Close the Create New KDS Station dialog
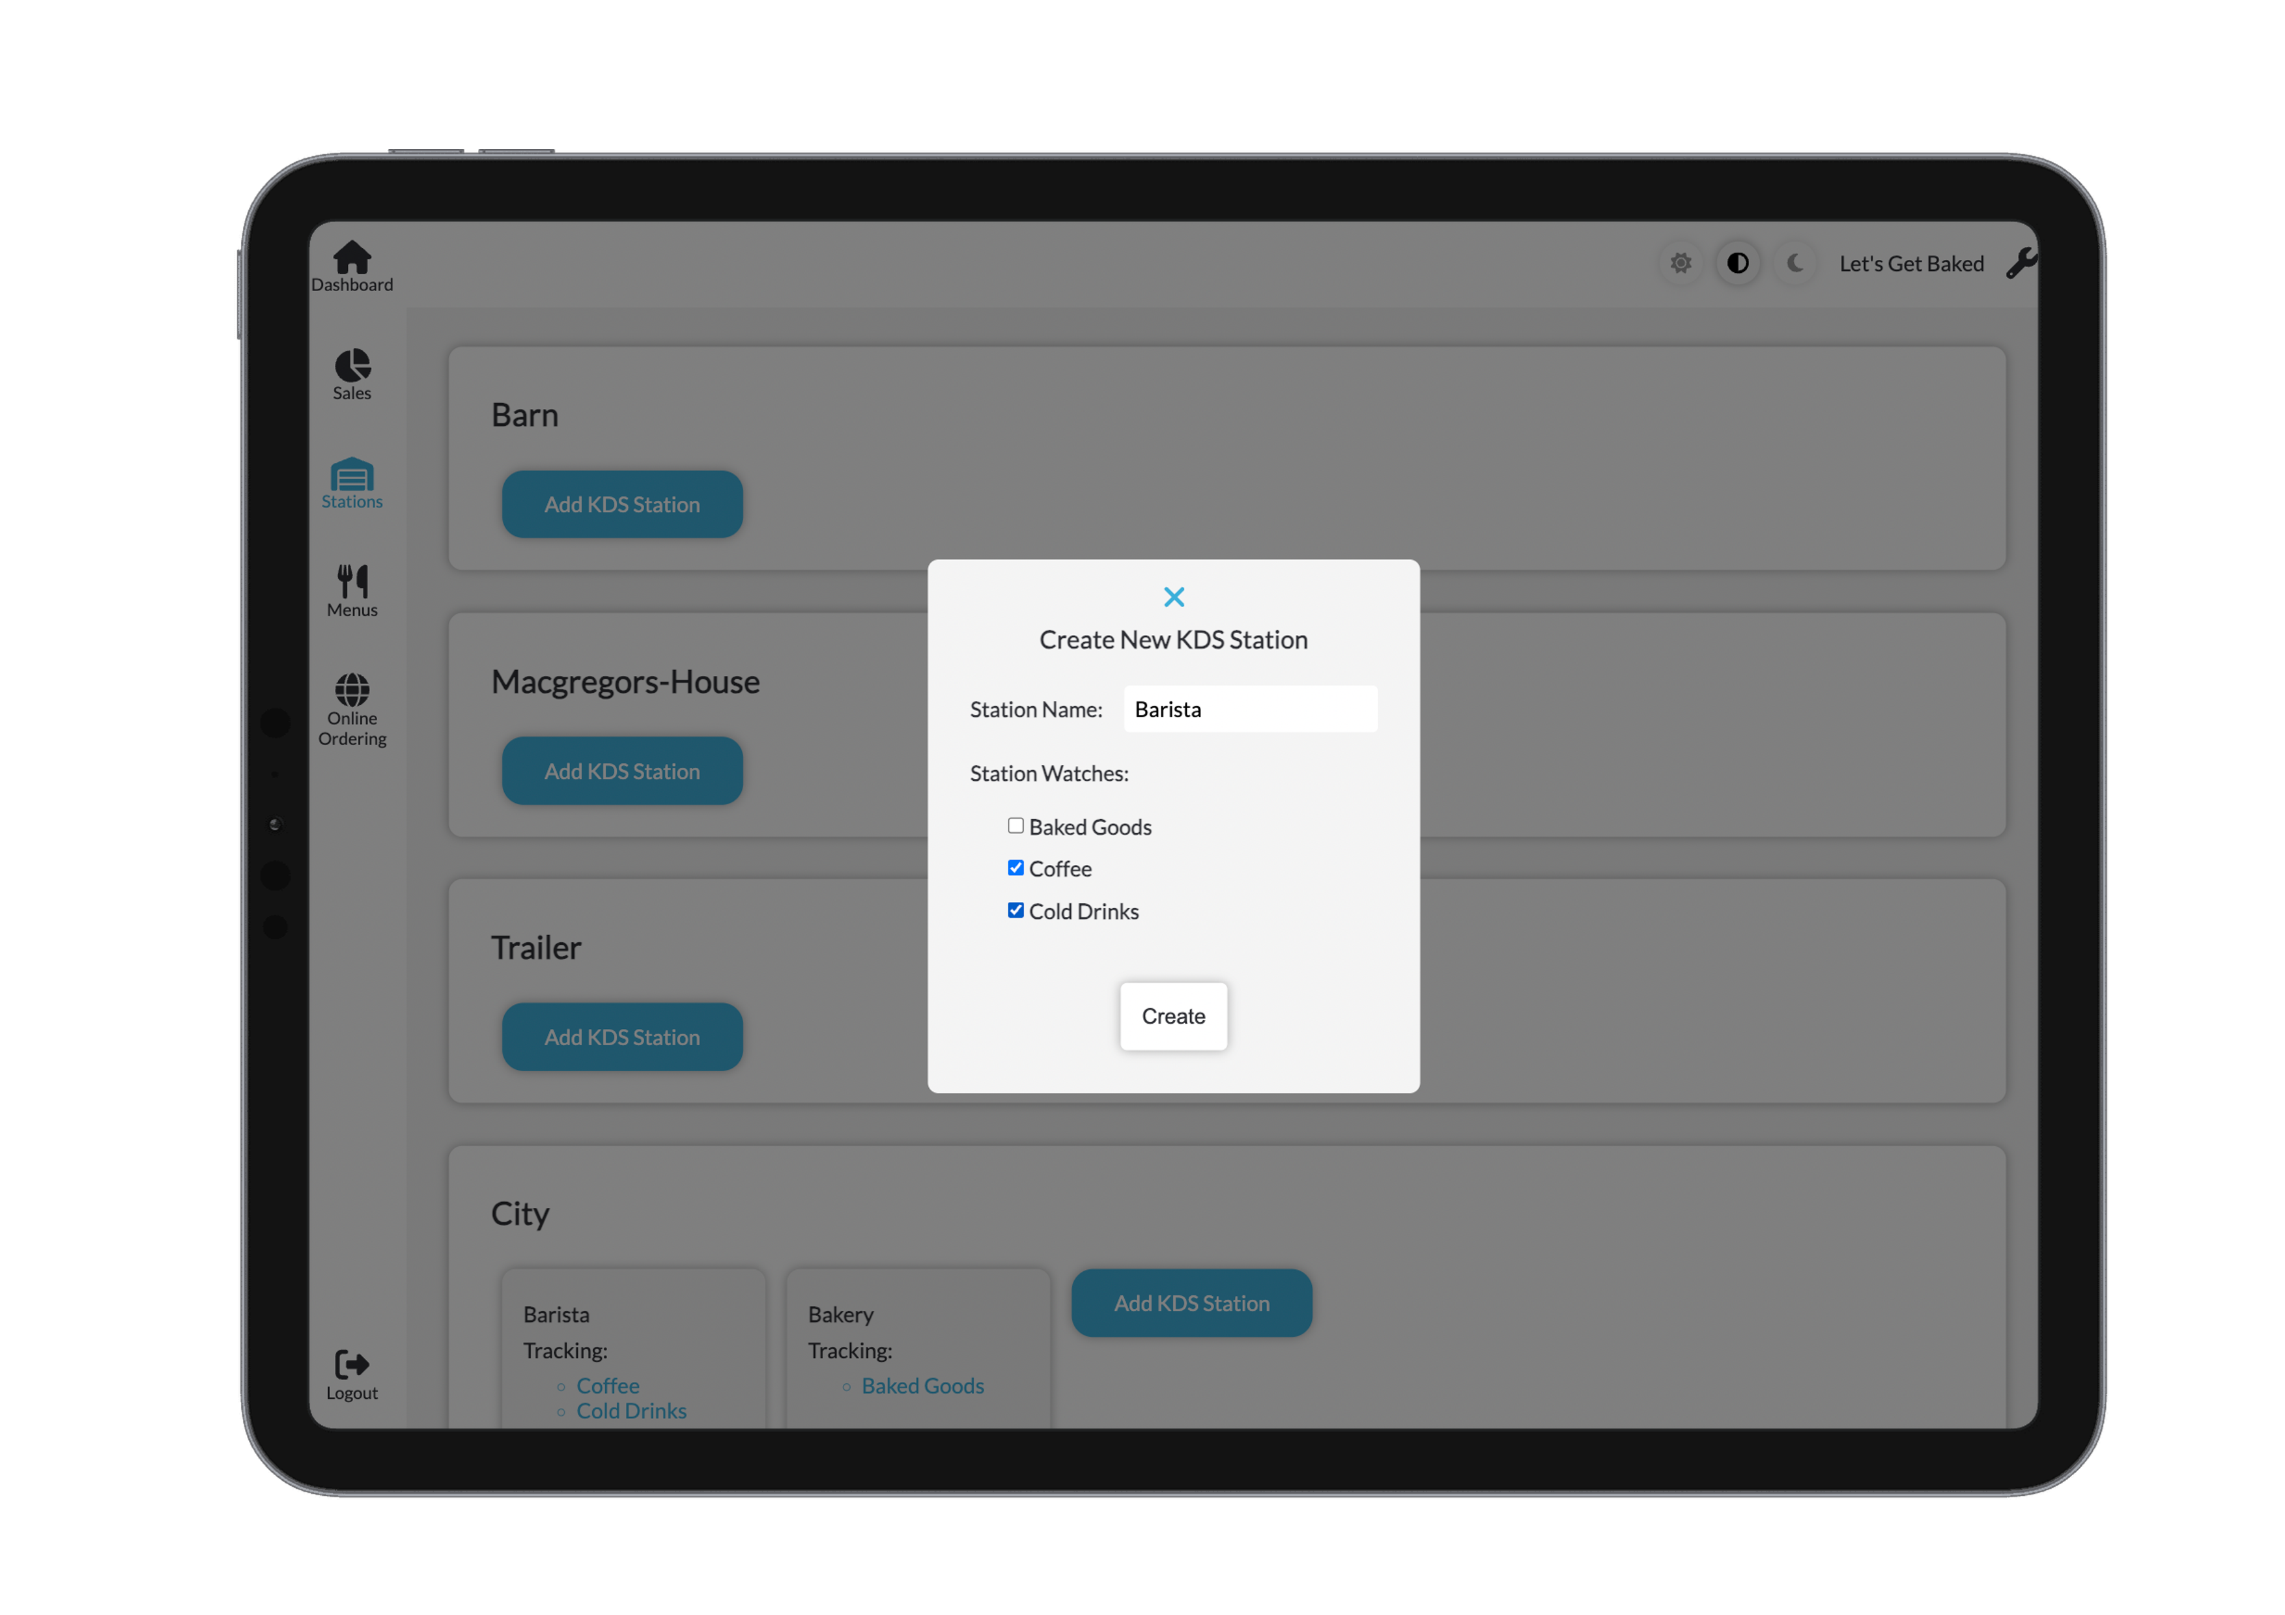The height and width of the screenshot is (1615, 2285). 1174,596
